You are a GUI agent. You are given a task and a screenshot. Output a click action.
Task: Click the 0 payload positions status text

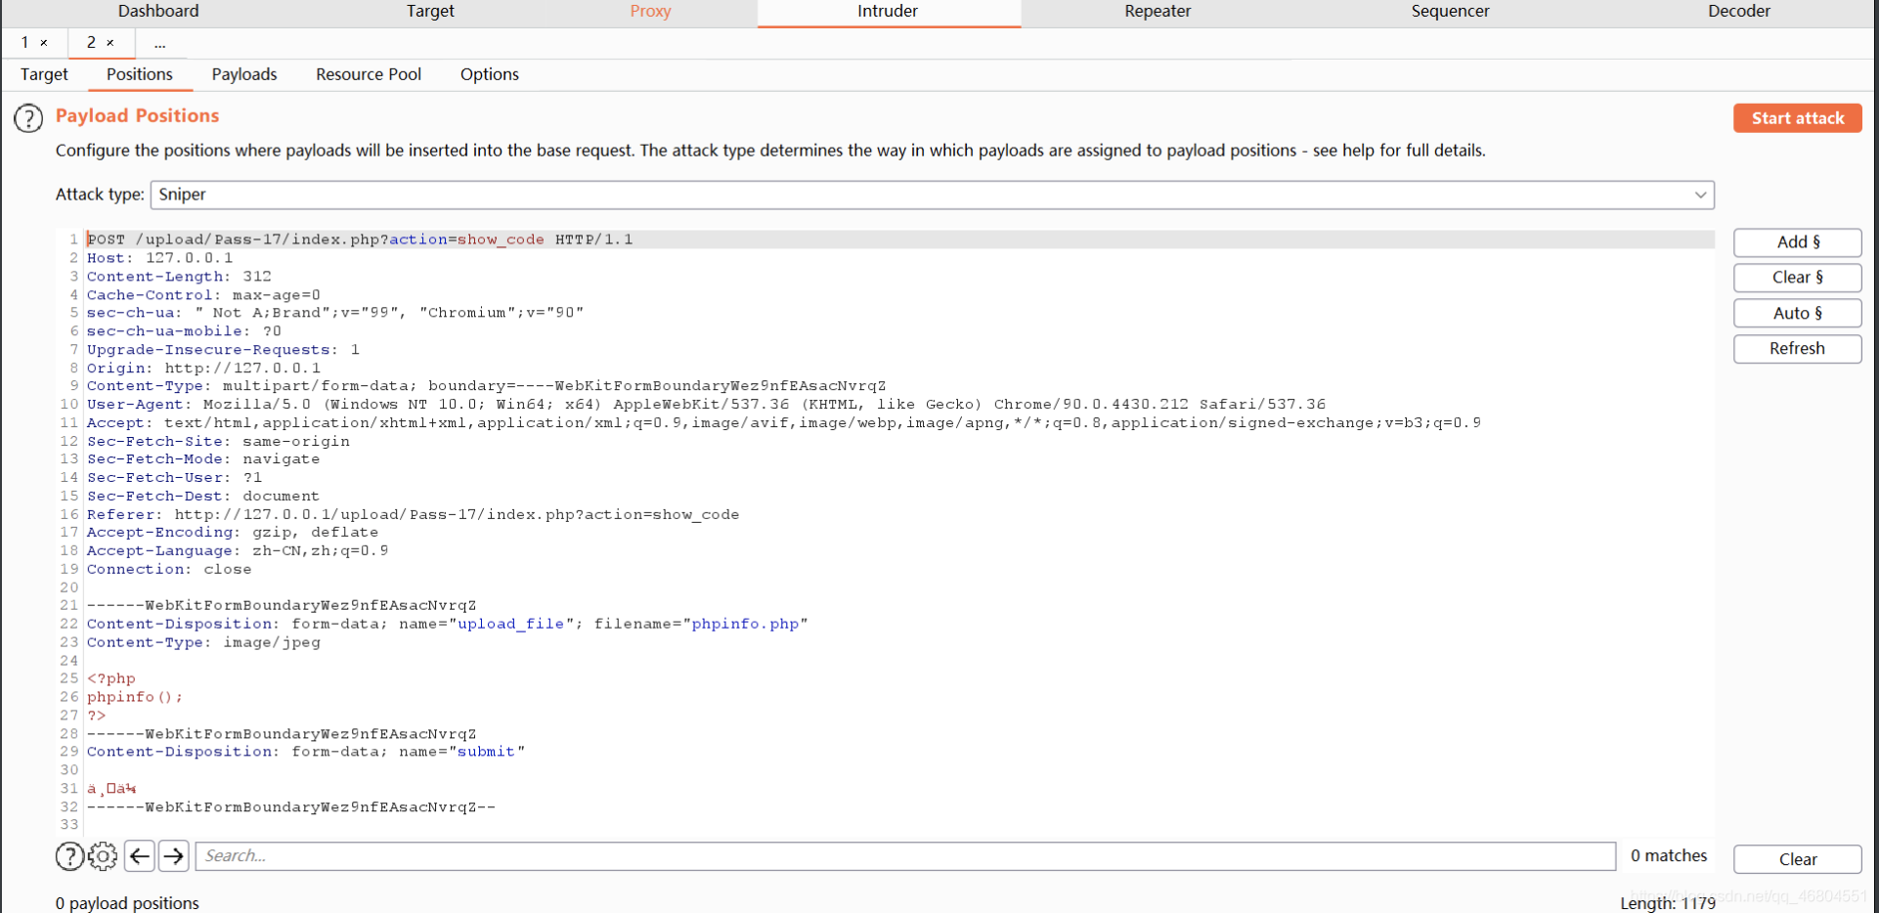coord(127,903)
